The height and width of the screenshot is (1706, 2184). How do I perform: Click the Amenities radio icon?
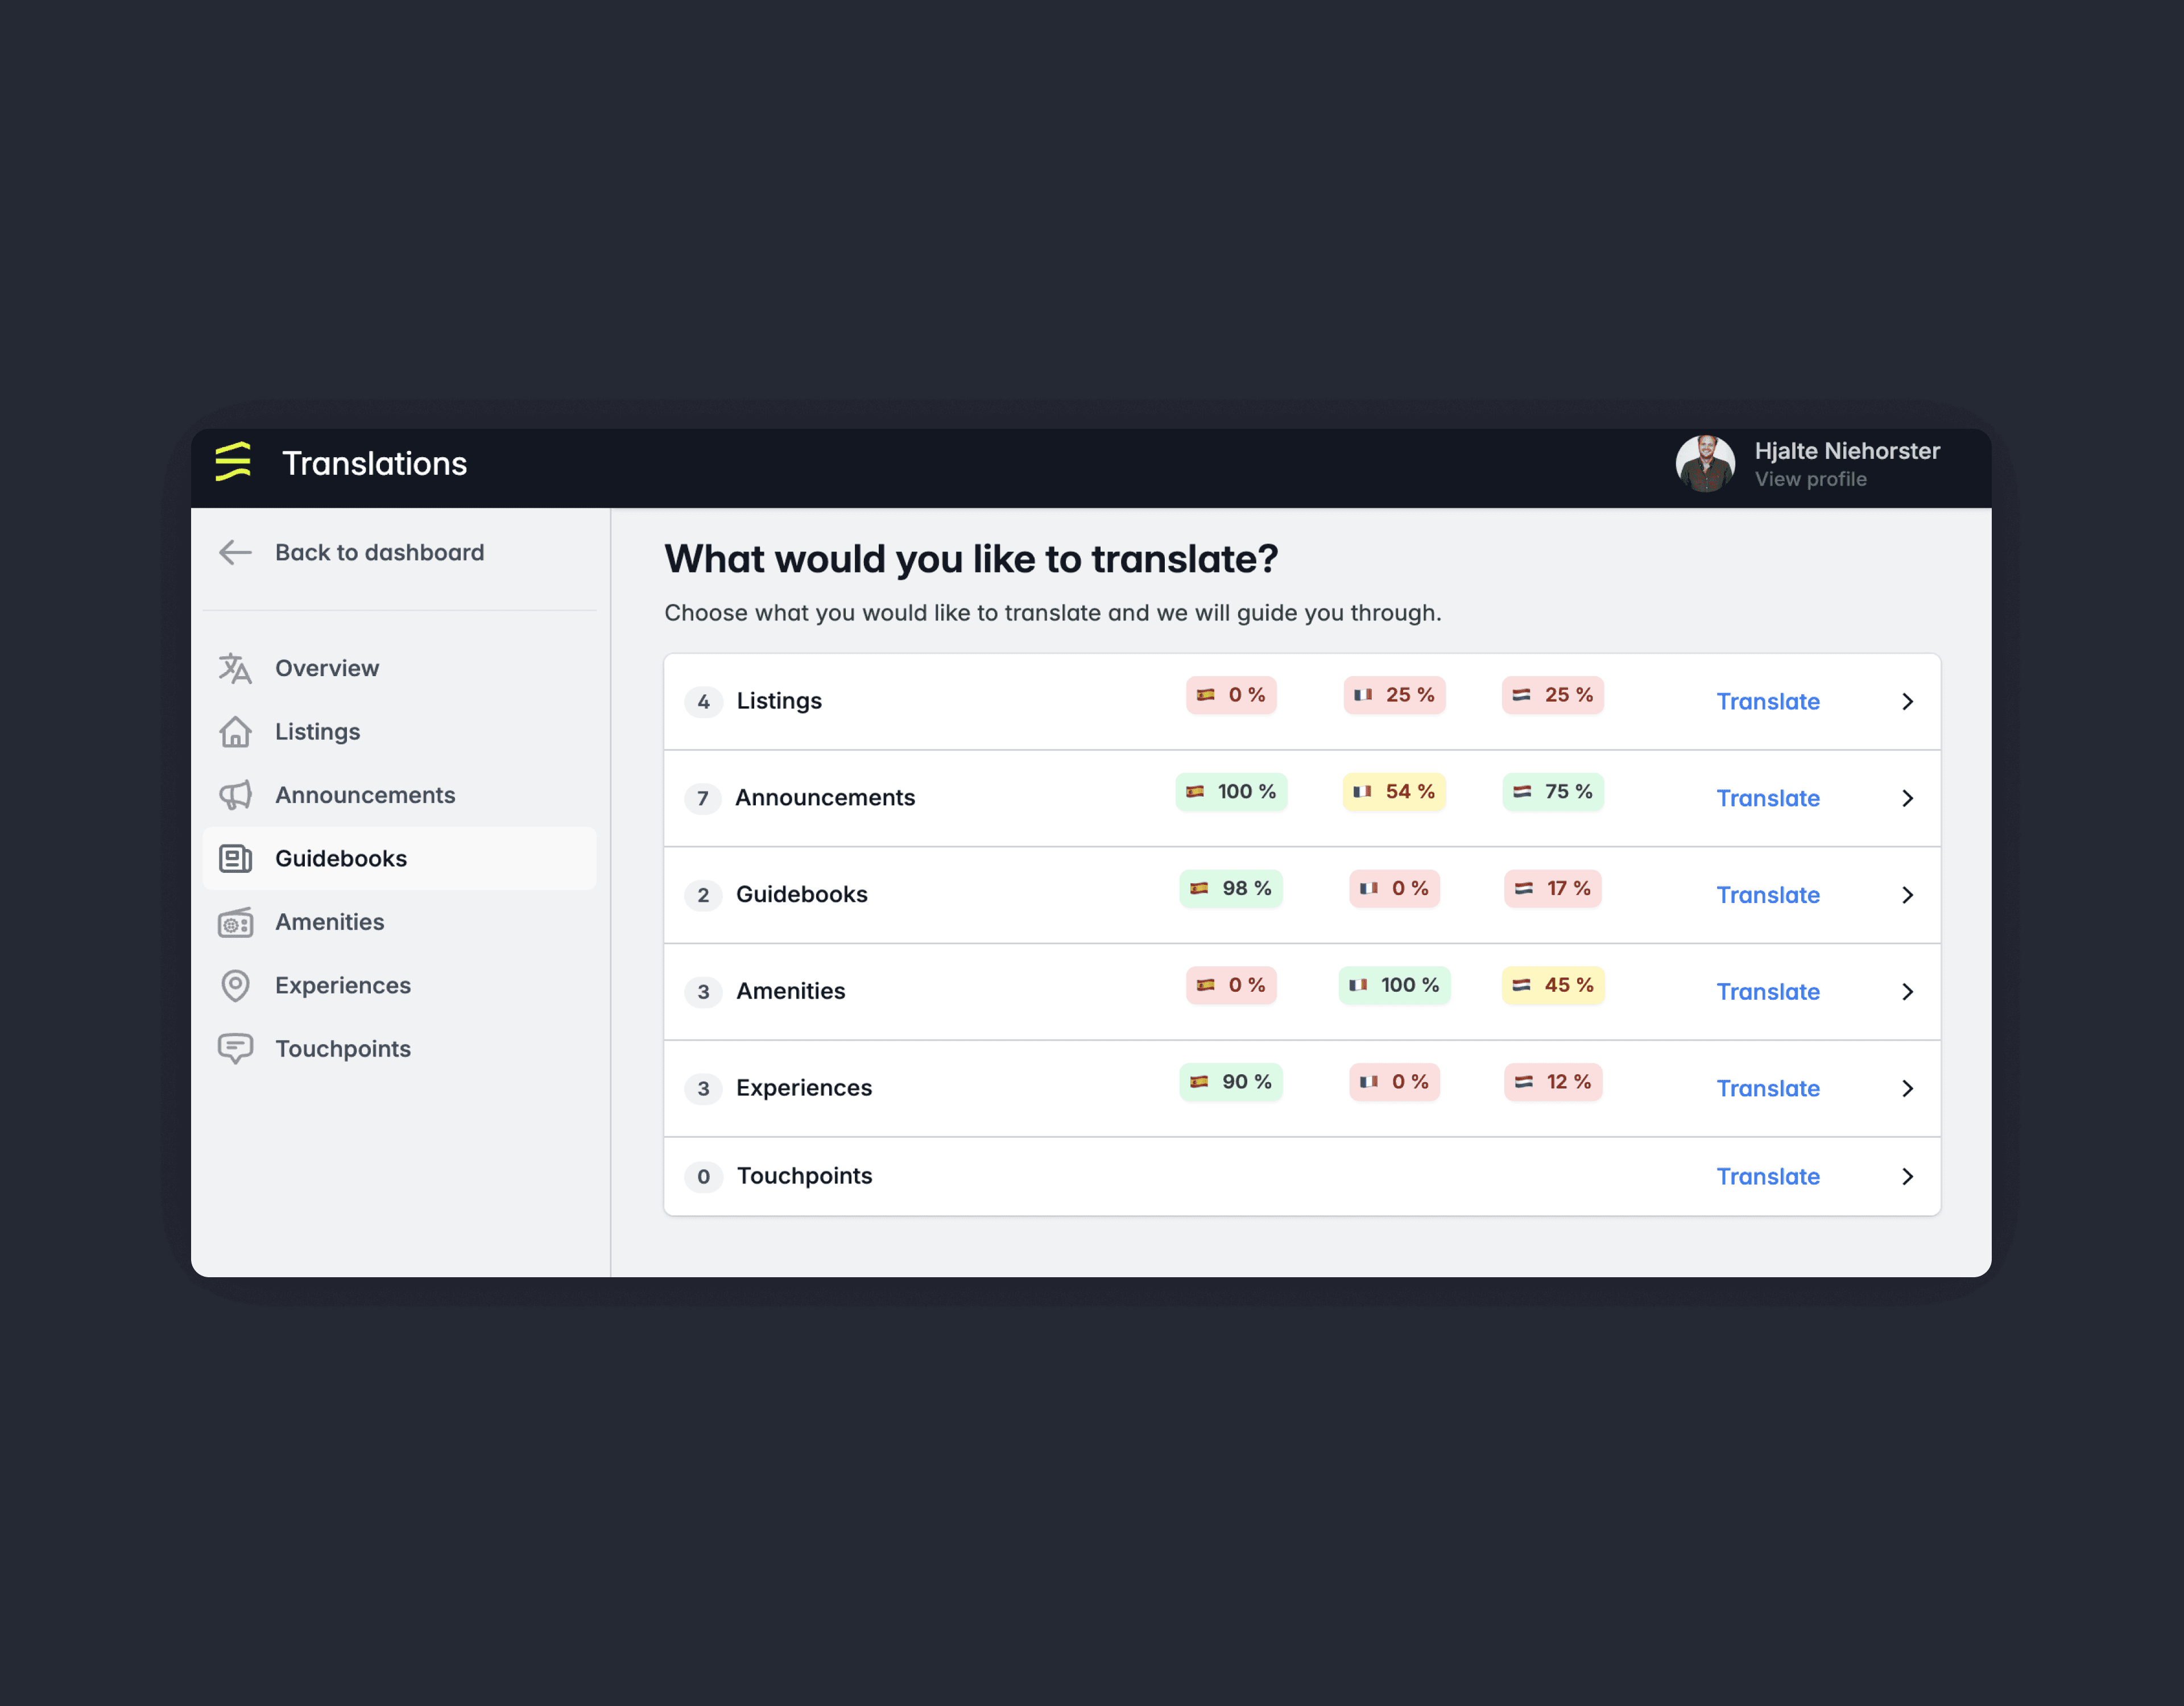(235, 922)
